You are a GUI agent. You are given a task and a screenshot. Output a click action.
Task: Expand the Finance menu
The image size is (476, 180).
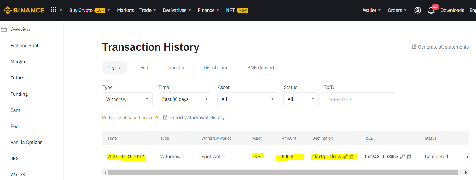point(208,10)
